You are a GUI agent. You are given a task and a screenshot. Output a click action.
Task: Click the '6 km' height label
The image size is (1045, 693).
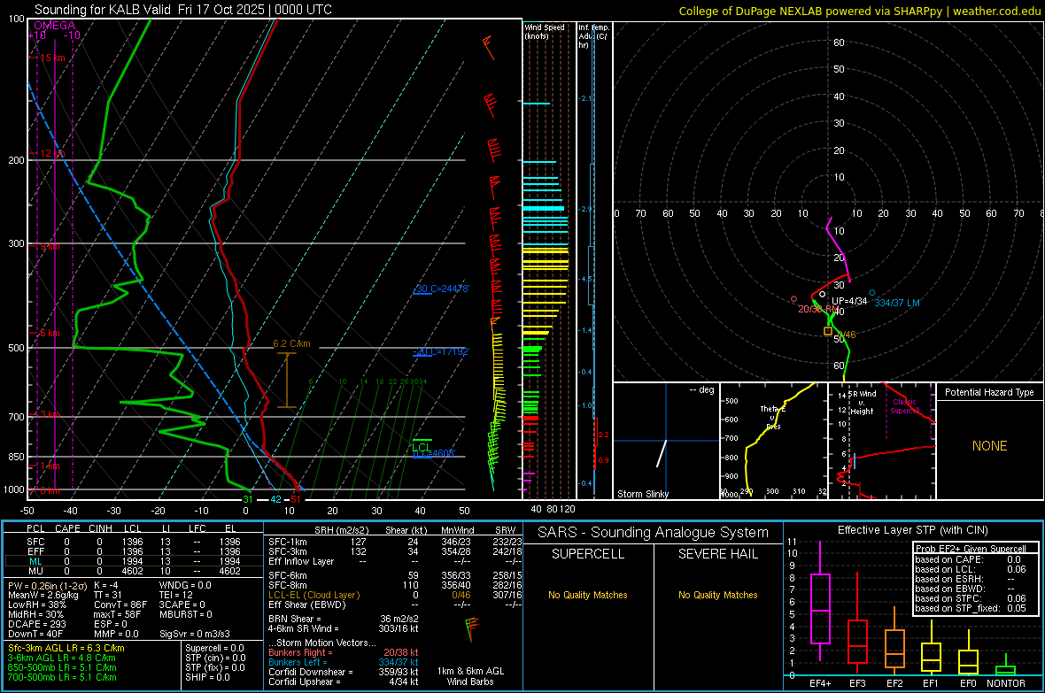pos(50,333)
